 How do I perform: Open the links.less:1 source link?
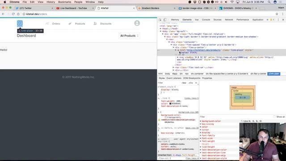(x=191, y=98)
